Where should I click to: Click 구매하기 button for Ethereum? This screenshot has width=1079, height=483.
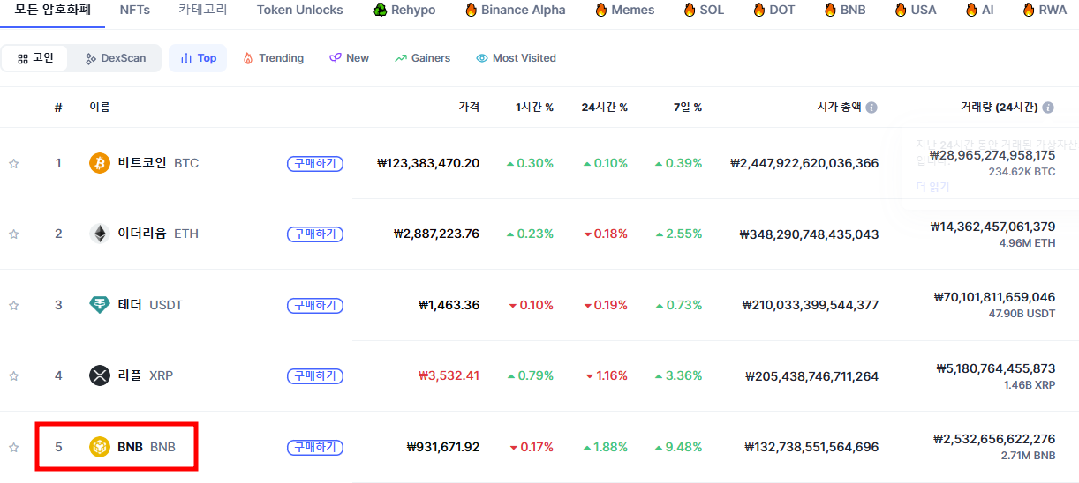click(315, 234)
